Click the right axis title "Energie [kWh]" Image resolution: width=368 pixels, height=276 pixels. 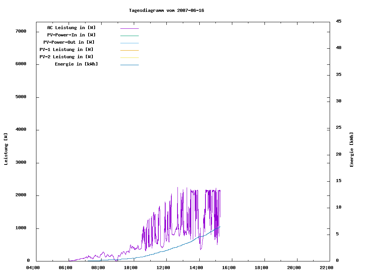352,149
